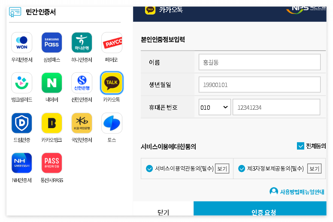333x222 pixels.
Task: Select the Woori WON certificate icon
Action: point(21,42)
